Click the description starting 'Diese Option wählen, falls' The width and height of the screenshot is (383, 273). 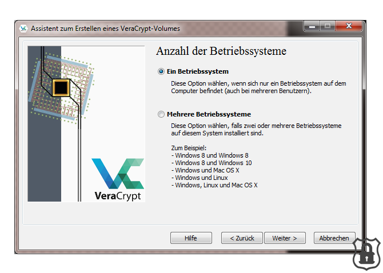[x=256, y=129]
